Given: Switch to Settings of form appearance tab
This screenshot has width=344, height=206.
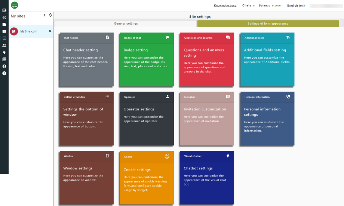Looking at the screenshot, I should (268, 24).
